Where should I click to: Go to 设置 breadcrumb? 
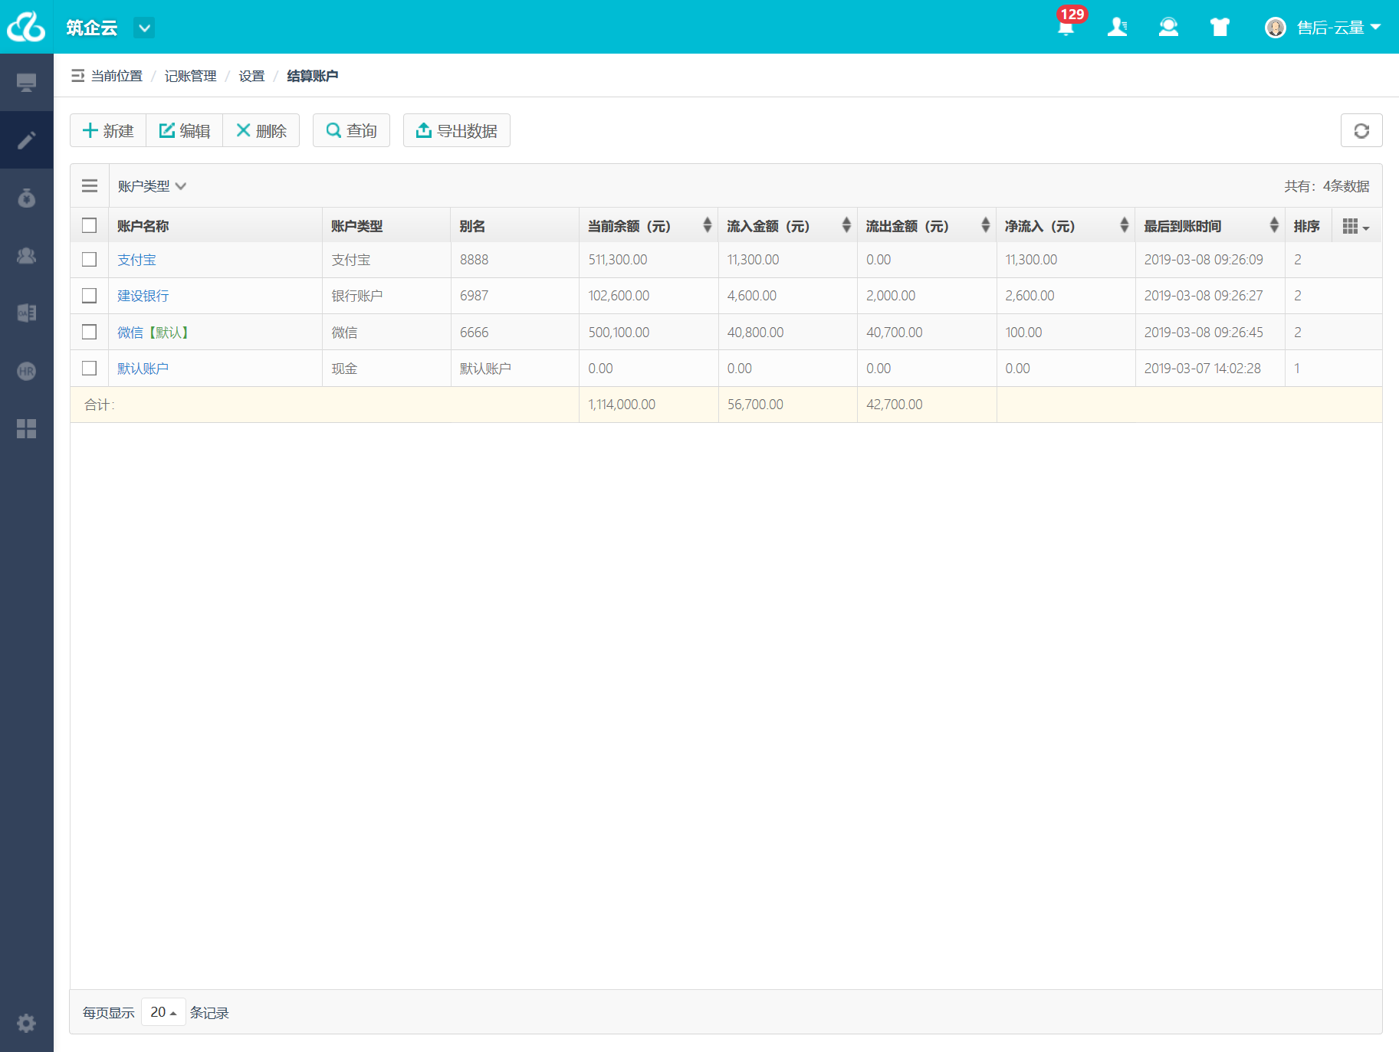click(251, 76)
